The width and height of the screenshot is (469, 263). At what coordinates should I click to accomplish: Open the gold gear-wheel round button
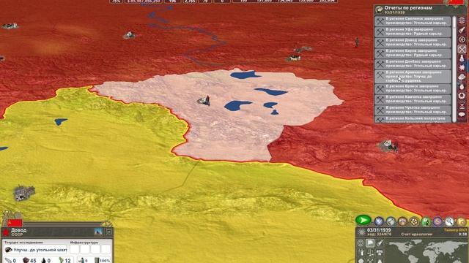(414, 221)
